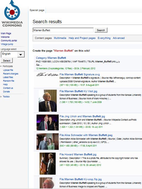Click the Jing Ulrich photo thumbnail

coord(48,123)
